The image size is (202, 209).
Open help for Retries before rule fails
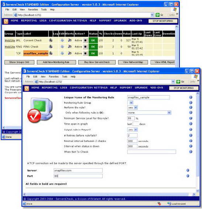(191, 135)
